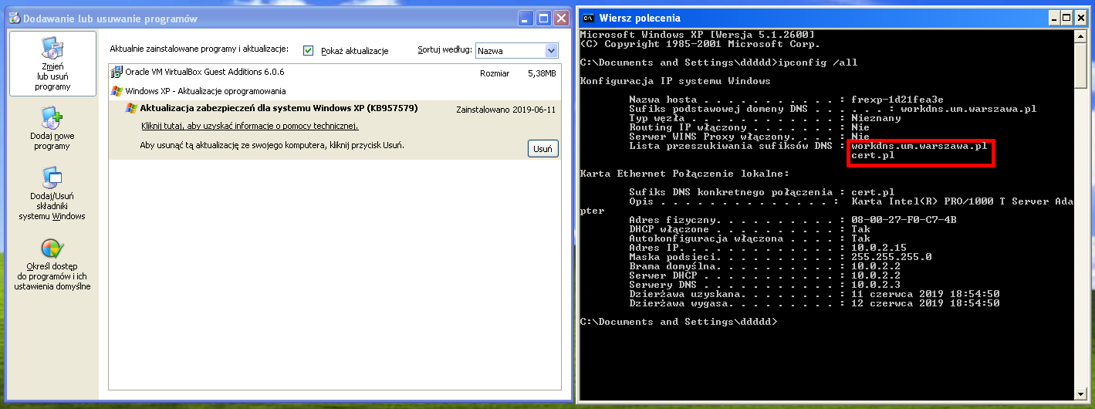Click the command prompt title bar icon
Image resolution: width=1095 pixels, height=409 pixels.
click(588, 18)
